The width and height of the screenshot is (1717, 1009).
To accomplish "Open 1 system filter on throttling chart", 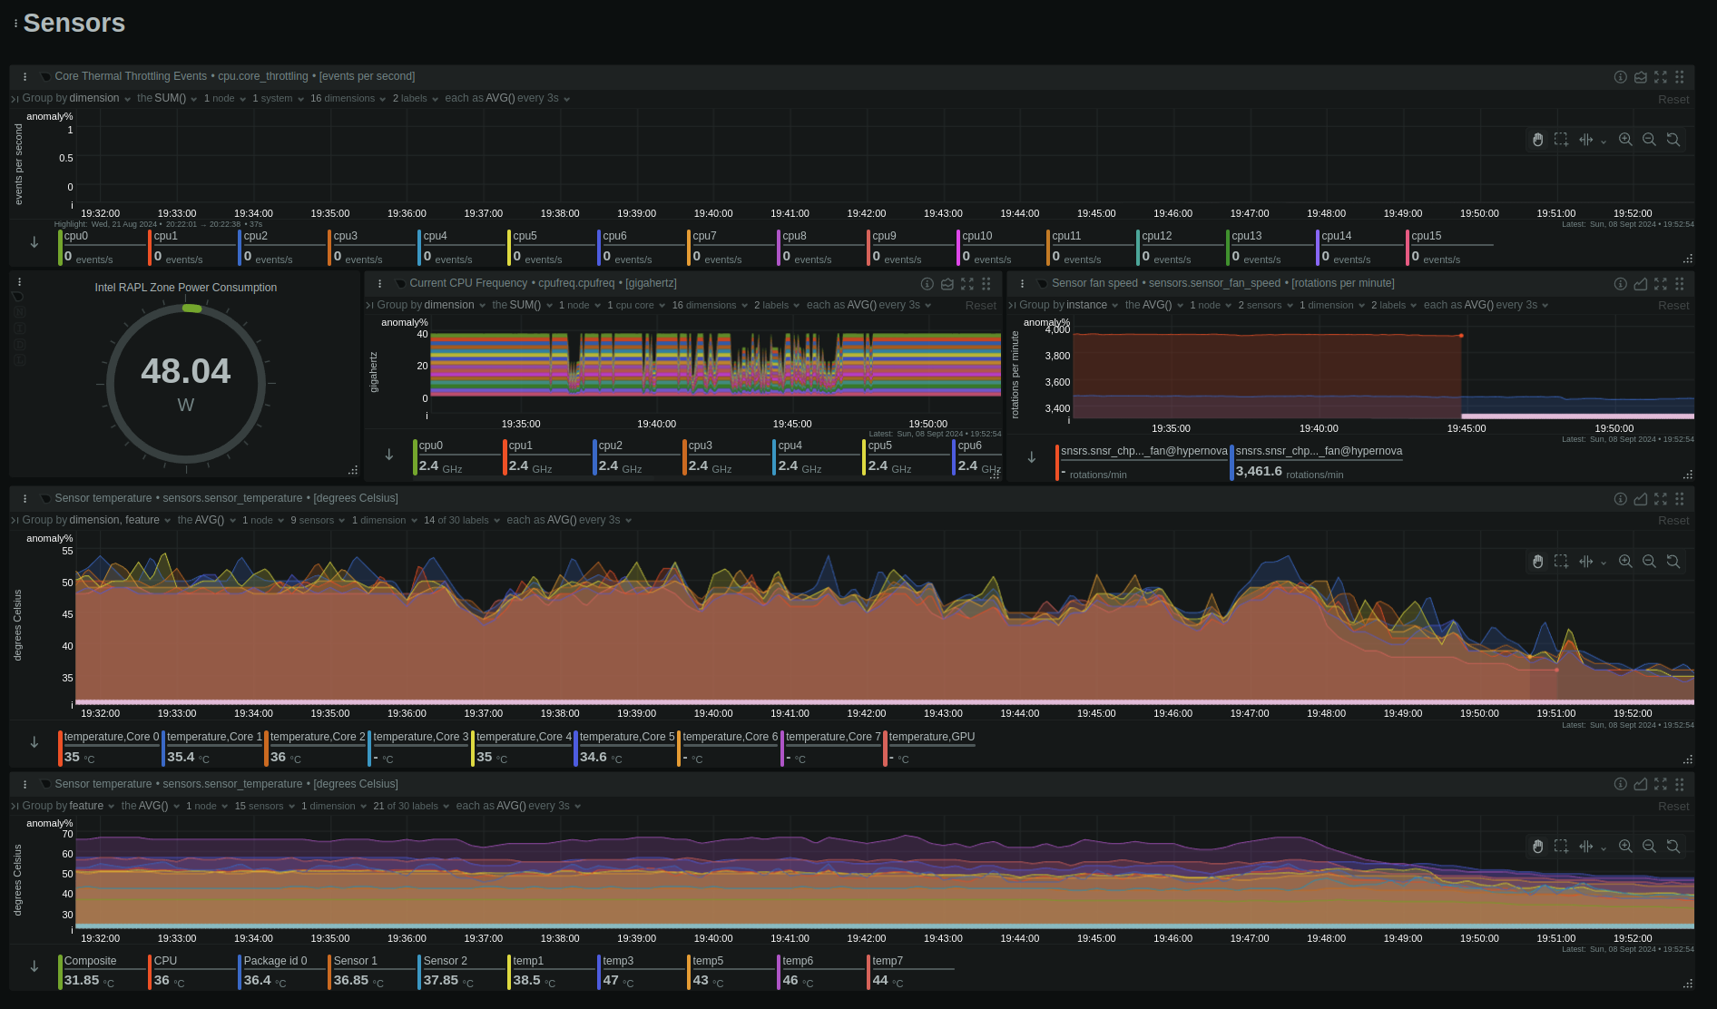I will pos(278,99).
